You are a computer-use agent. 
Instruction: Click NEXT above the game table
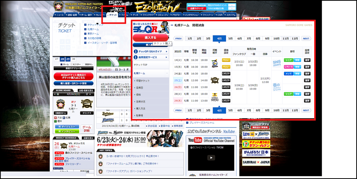click(306, 38)
